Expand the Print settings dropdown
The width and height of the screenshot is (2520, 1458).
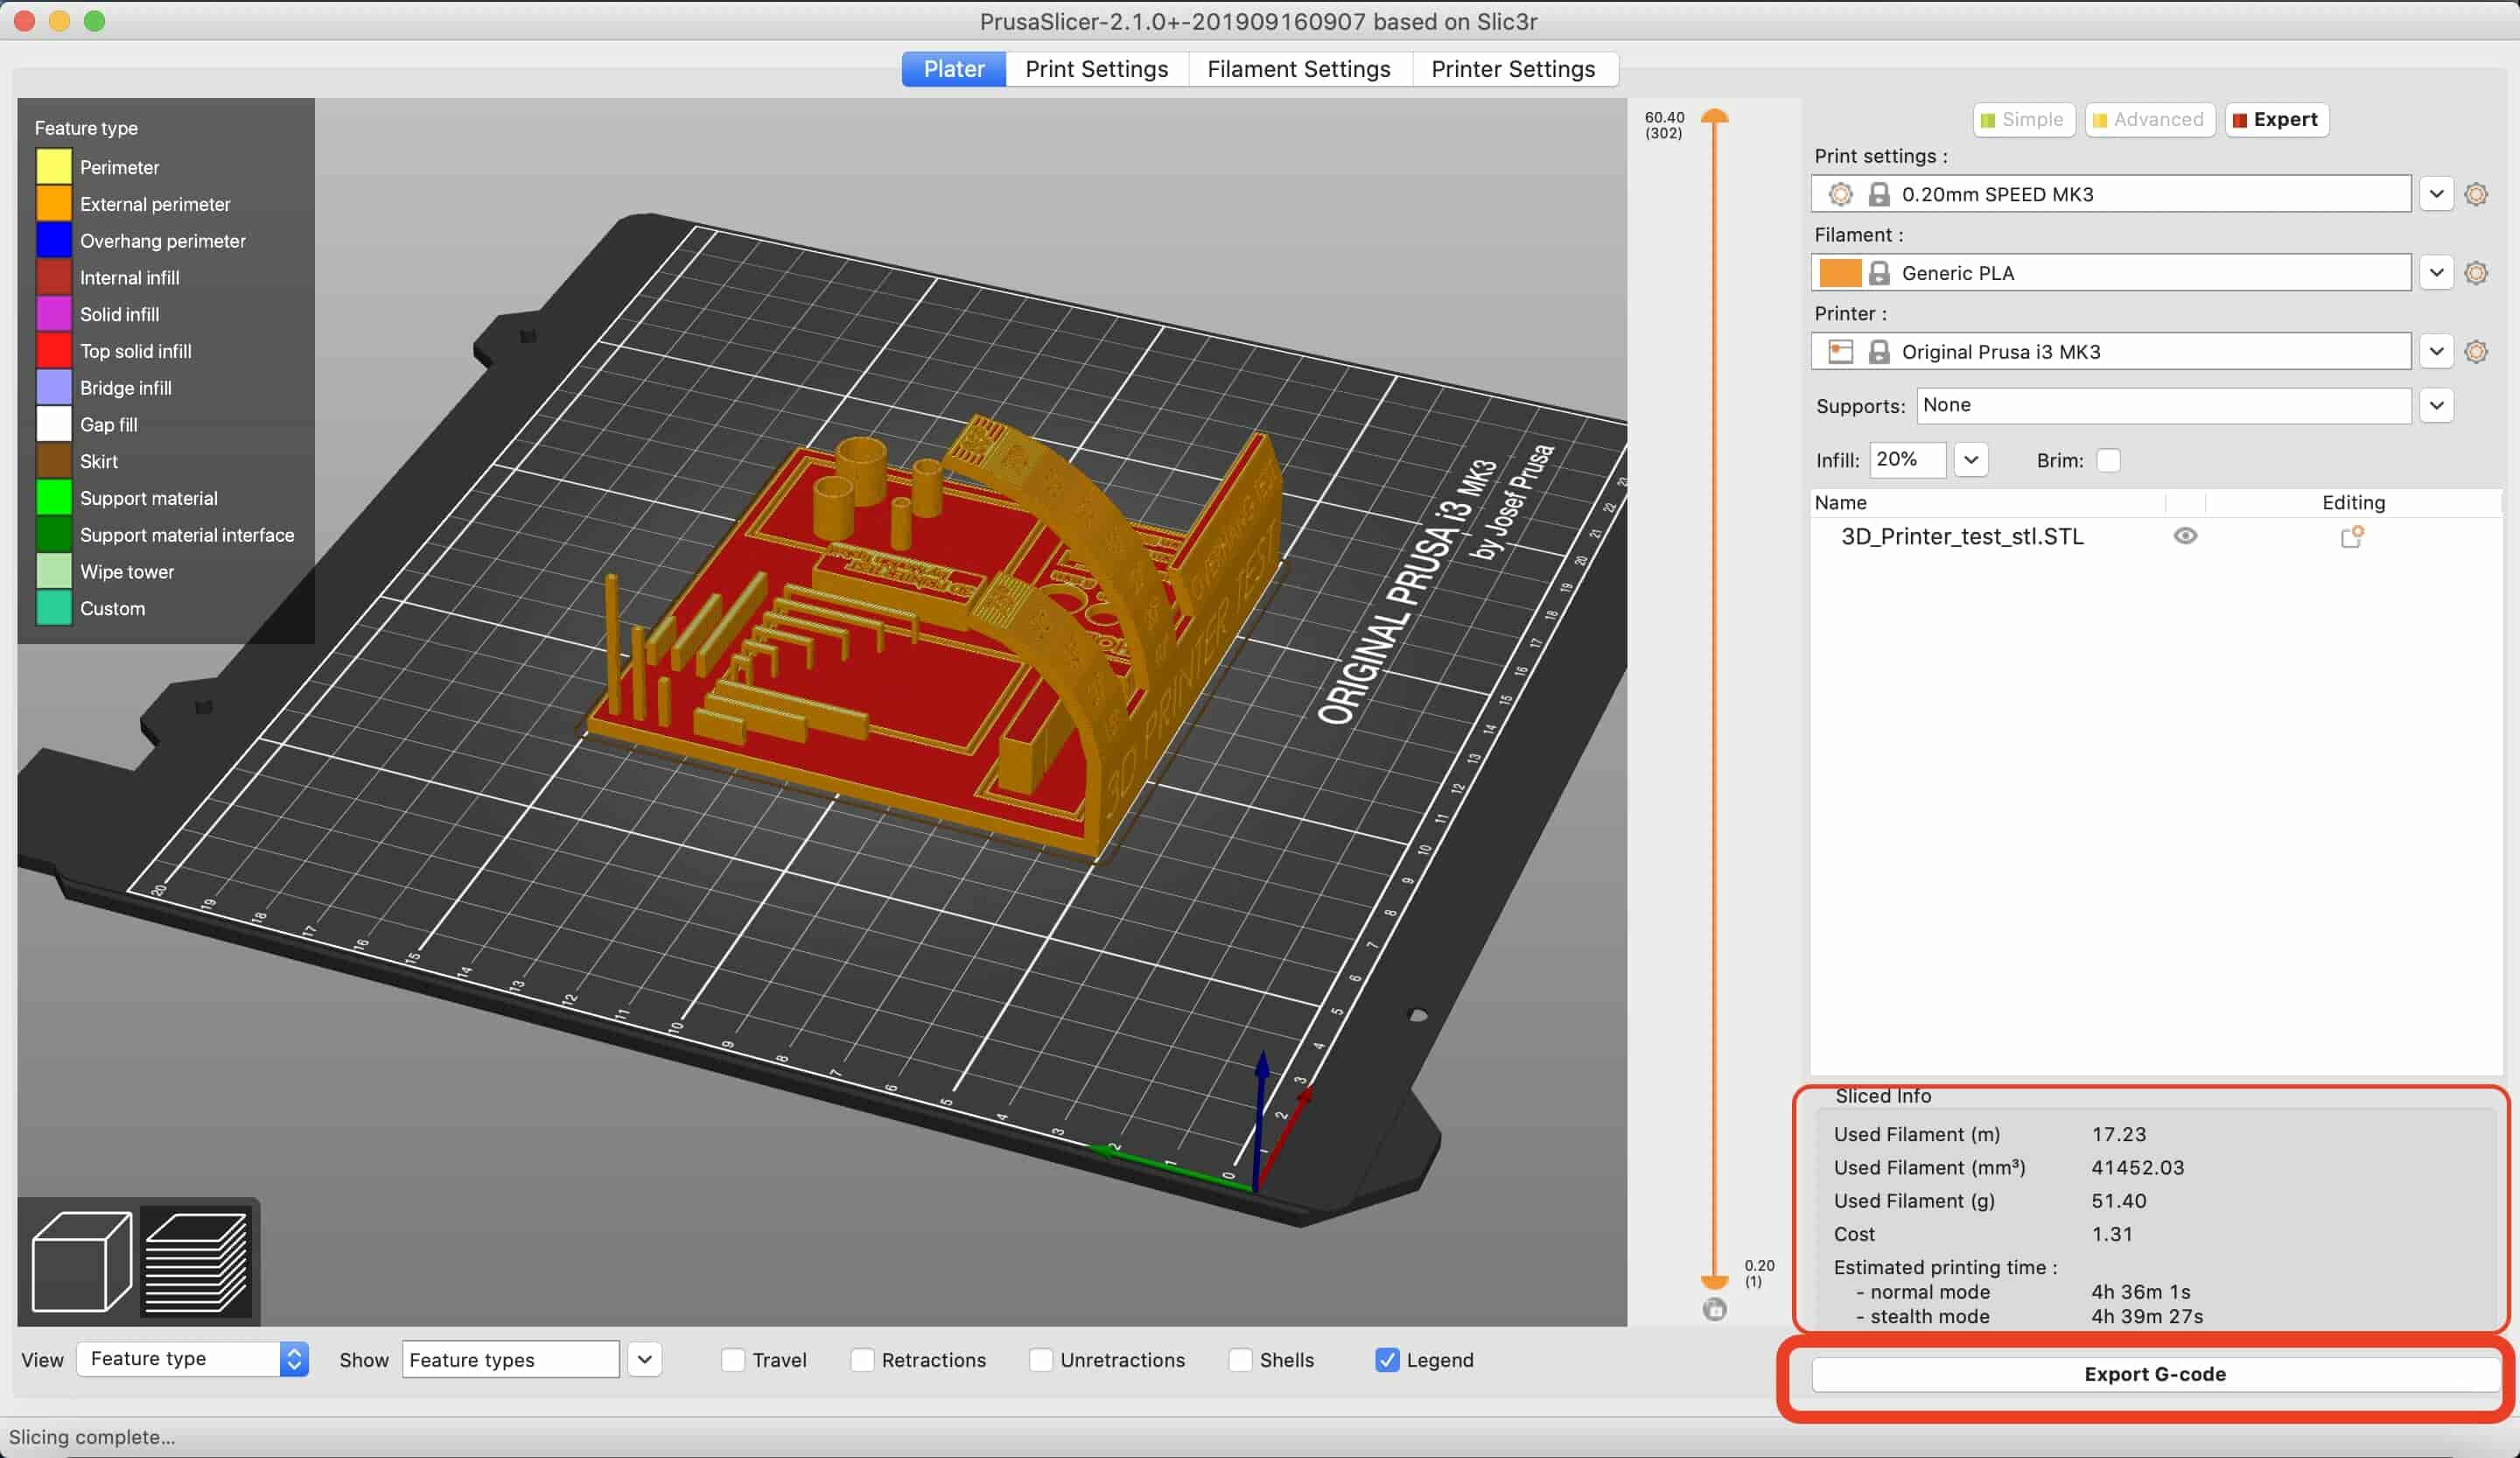coord(2437,193)
